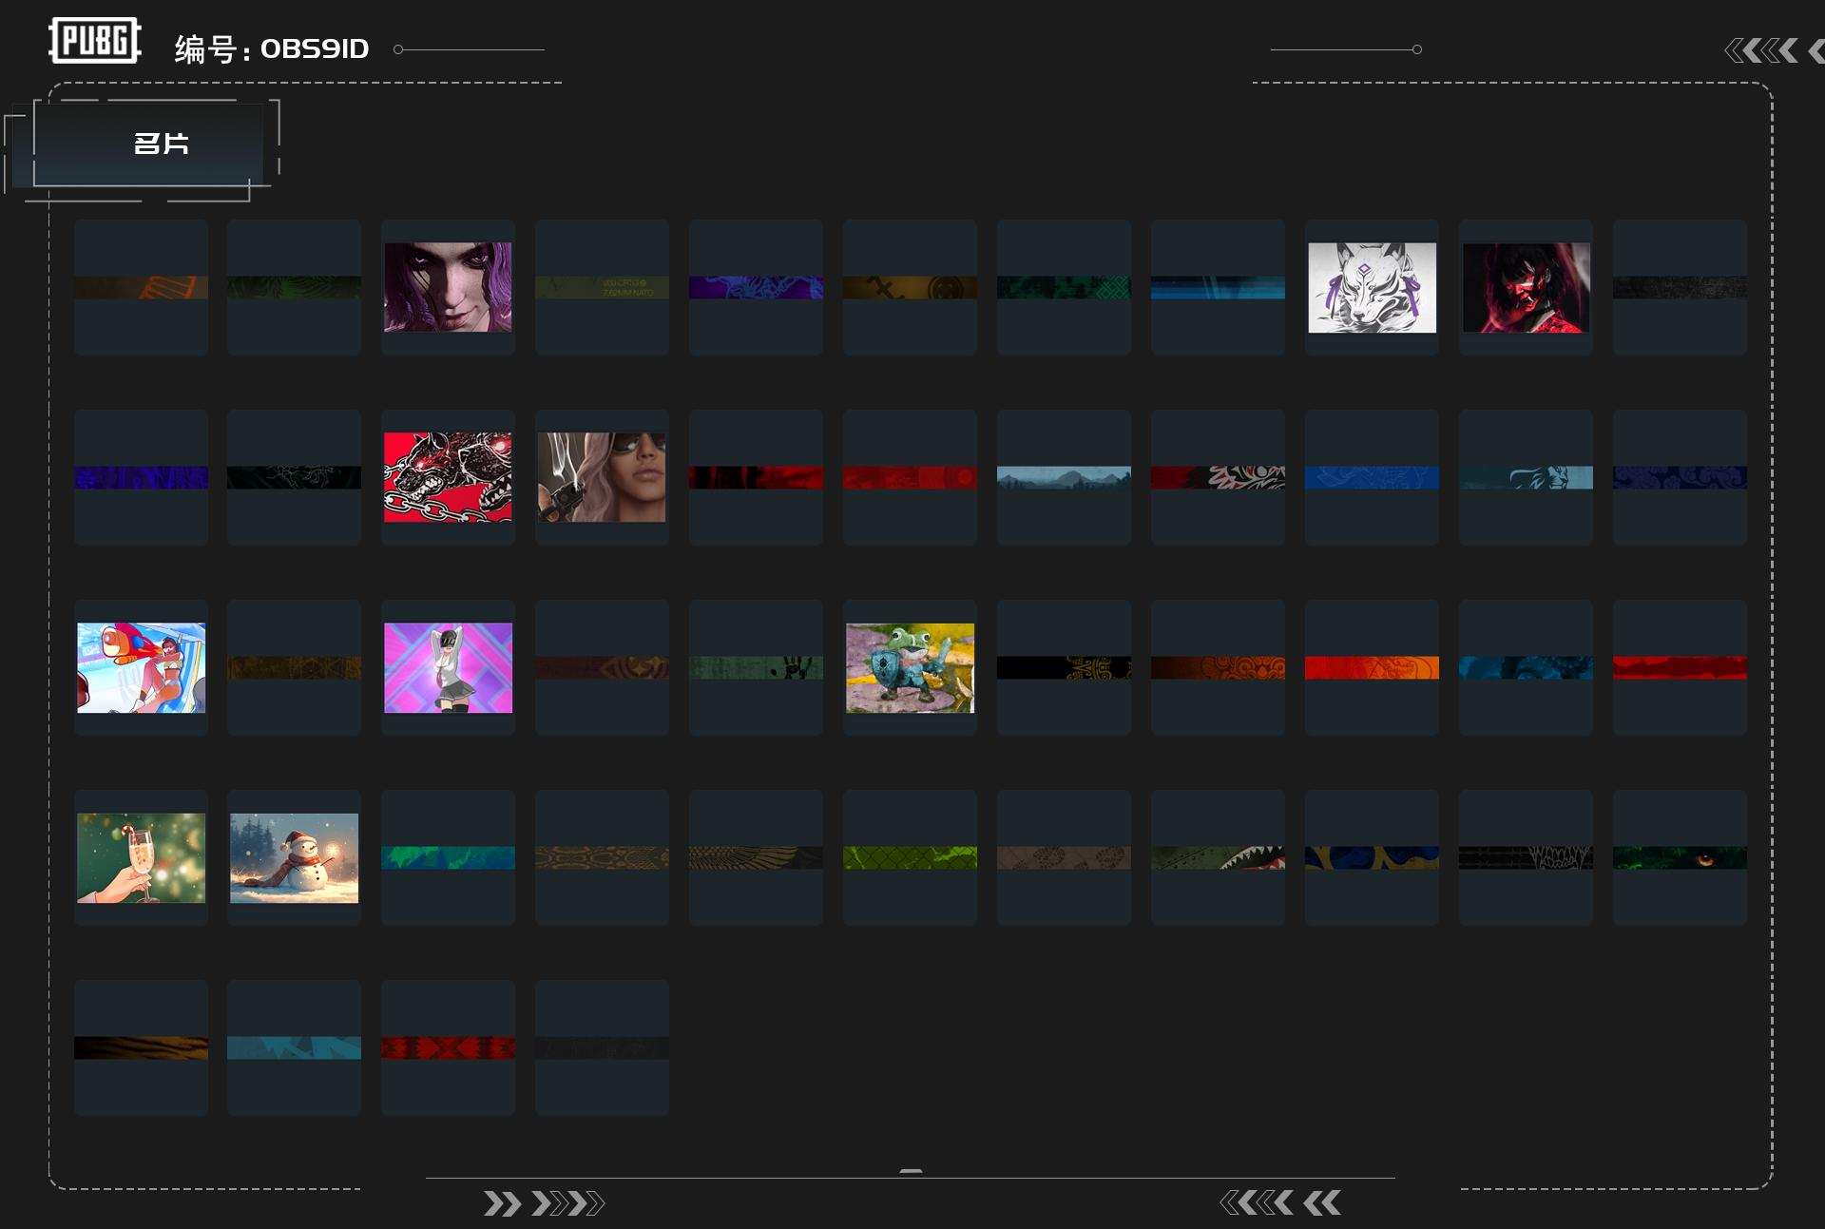Image resolution: width=1825 pixels, height=1229 pixels.
Task: Pick the teal nameplate with tiger art
Action: [x=1526, y=477]
